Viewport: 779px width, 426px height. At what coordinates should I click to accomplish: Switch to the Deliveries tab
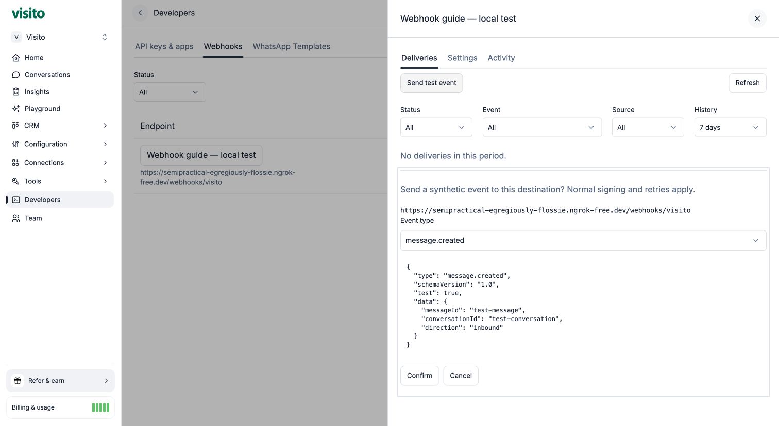419,58
